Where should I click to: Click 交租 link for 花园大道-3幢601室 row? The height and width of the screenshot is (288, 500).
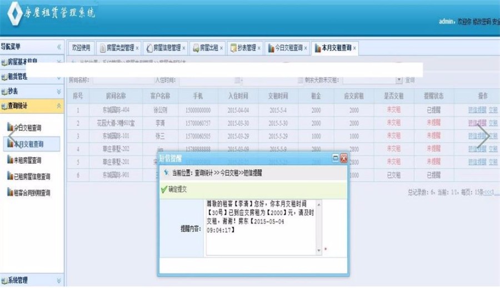[x=493, y=123]
